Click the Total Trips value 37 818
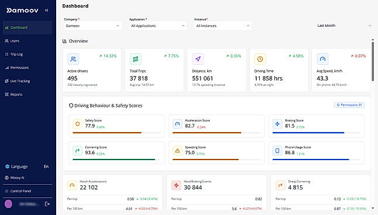The width and height of the screenshot is (378, 215). [x=139, y=78]
